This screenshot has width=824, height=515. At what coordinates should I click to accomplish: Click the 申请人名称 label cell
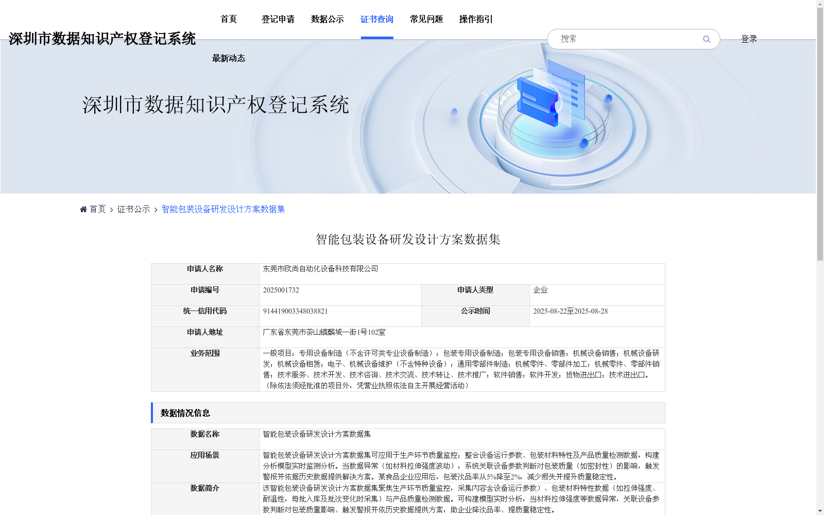click(x=205, y=274)
